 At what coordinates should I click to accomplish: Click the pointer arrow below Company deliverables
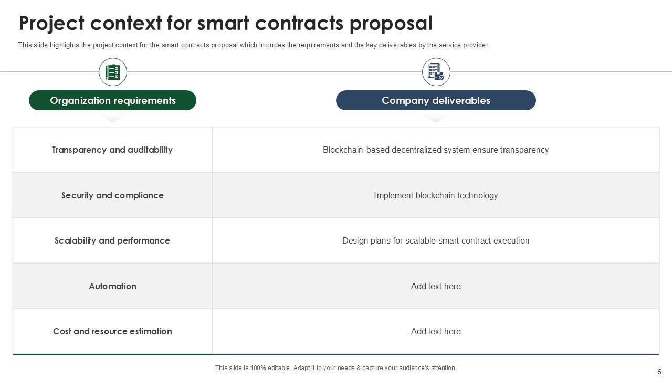coord(436,119)
